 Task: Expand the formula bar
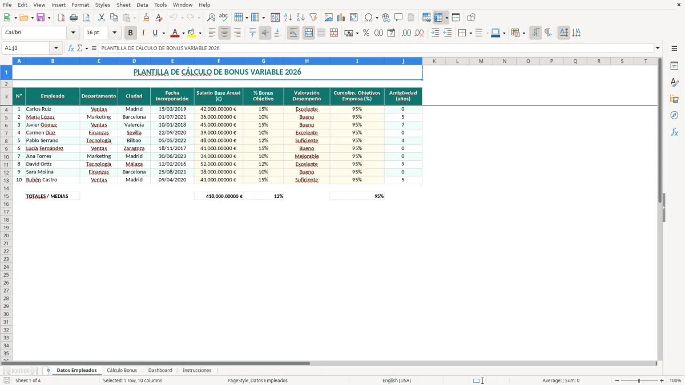(658, 48)
